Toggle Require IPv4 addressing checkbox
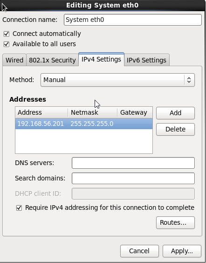The image size is (206, 263). pyautogui.click(x=19, y=208)
